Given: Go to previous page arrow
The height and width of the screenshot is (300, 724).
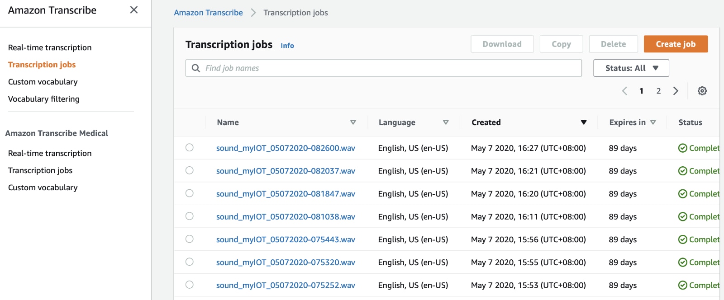Looking at the screenshot, I should coord(624,91).
